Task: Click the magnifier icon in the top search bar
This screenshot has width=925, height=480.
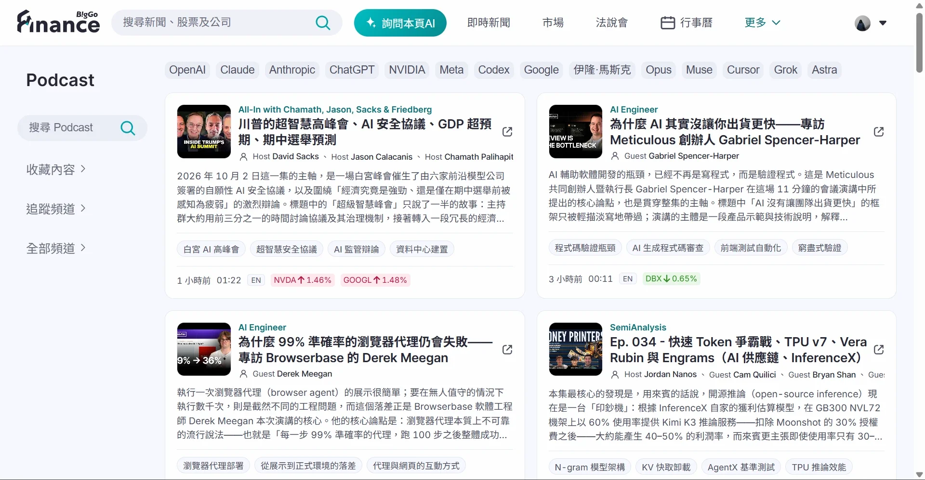Action: pos(323,23)
